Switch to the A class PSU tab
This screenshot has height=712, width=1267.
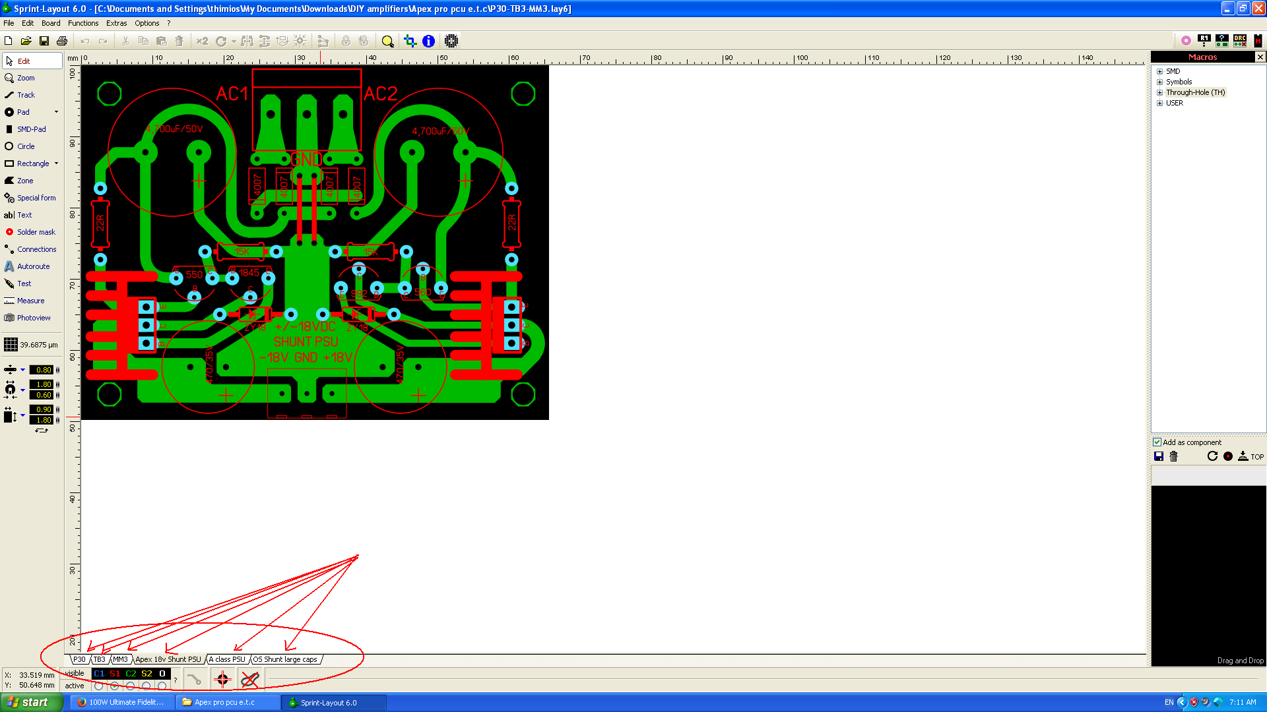227,659
